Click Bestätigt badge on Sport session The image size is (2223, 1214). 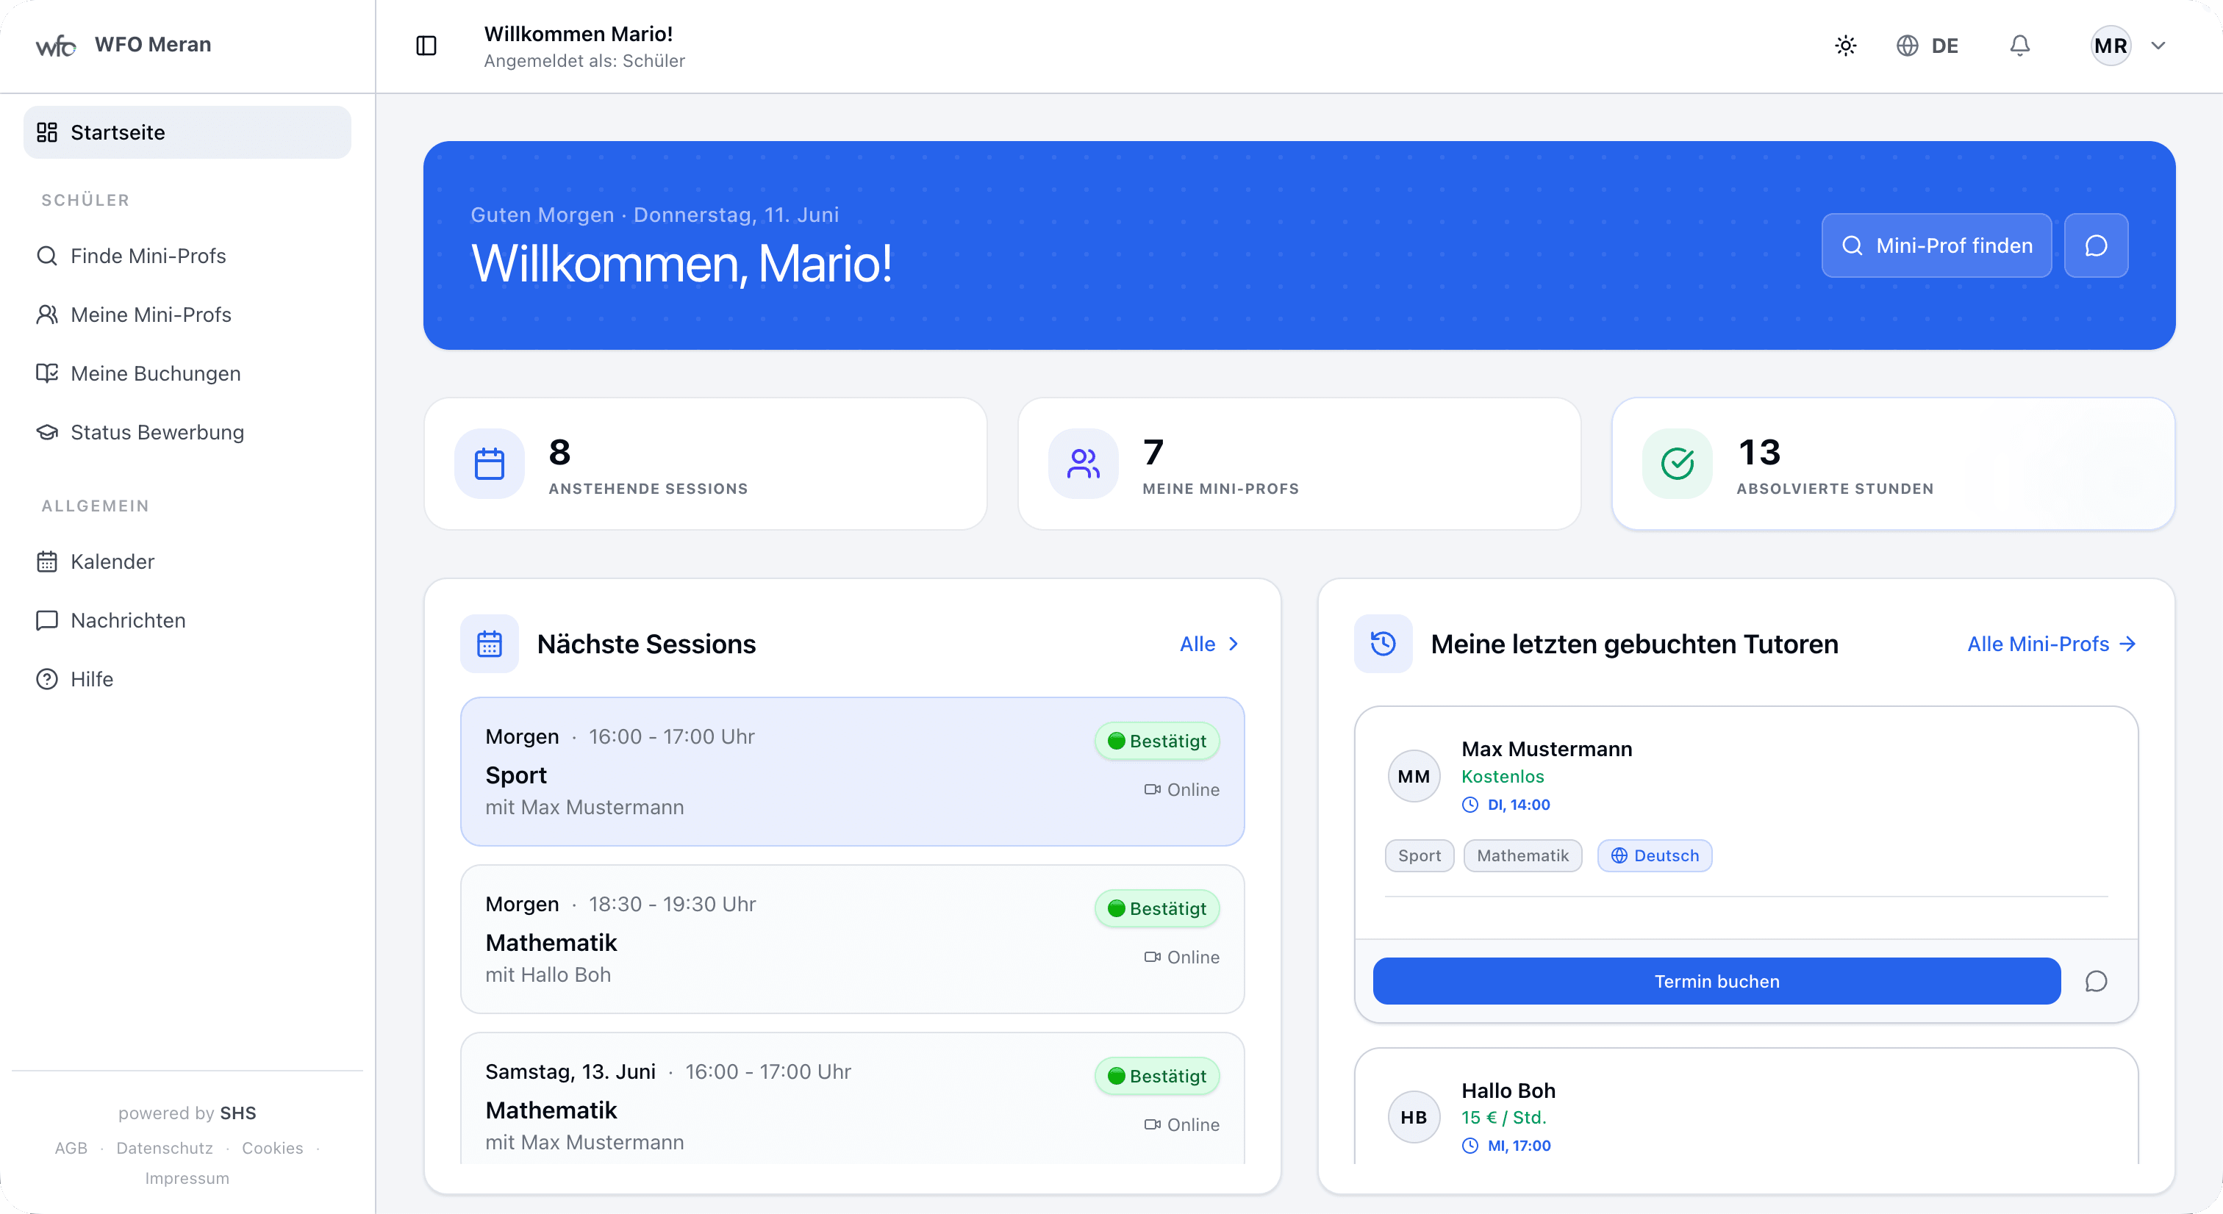[x=1156, y=740]
